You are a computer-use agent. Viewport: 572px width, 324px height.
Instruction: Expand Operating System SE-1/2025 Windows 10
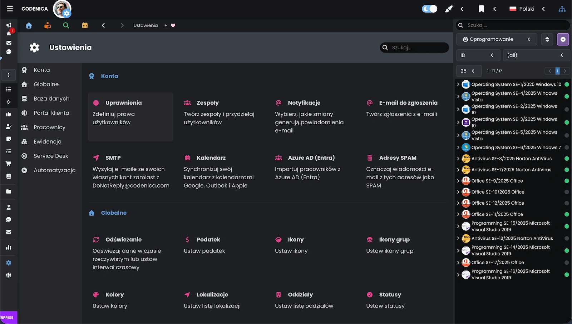pyautogui.click(x=458, y=85)
